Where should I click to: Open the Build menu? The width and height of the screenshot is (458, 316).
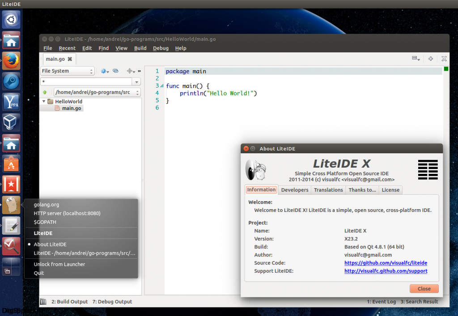[x=140, y=48]
